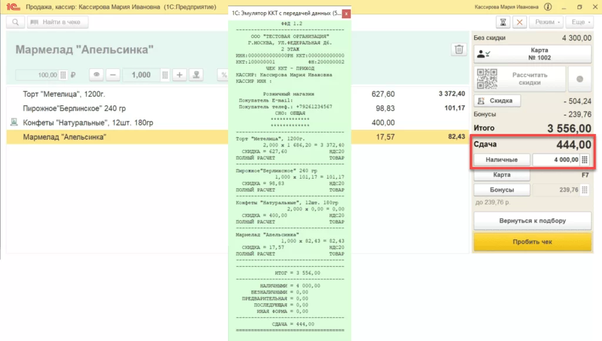Click the trash bin delete icon
Image resolution: width=602 pixels, height=341 pixels.
point(459,49)
